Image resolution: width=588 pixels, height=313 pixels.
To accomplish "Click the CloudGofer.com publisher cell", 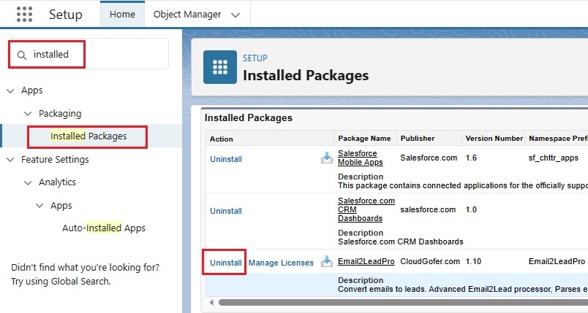I will [x=430, y=261].
